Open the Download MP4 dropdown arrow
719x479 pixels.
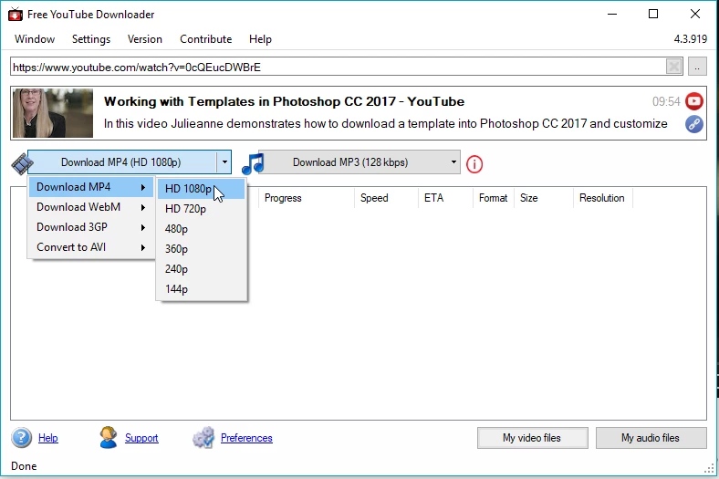(224, 162)
